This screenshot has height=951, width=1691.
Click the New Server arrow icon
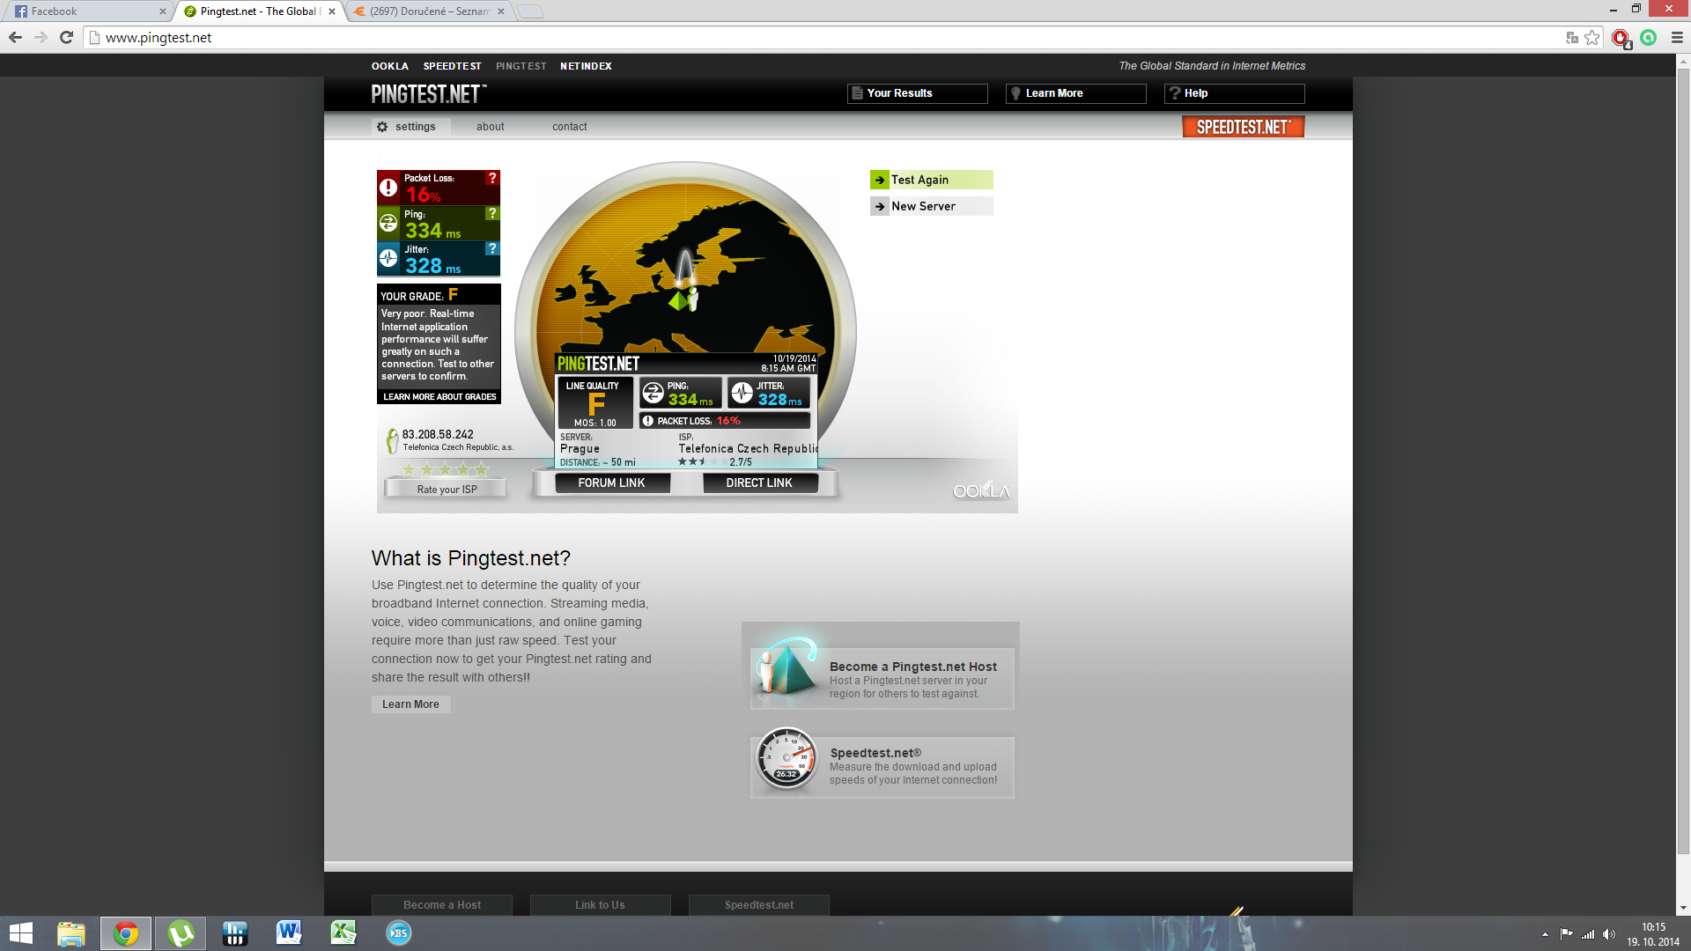click(x=880, y=206)
